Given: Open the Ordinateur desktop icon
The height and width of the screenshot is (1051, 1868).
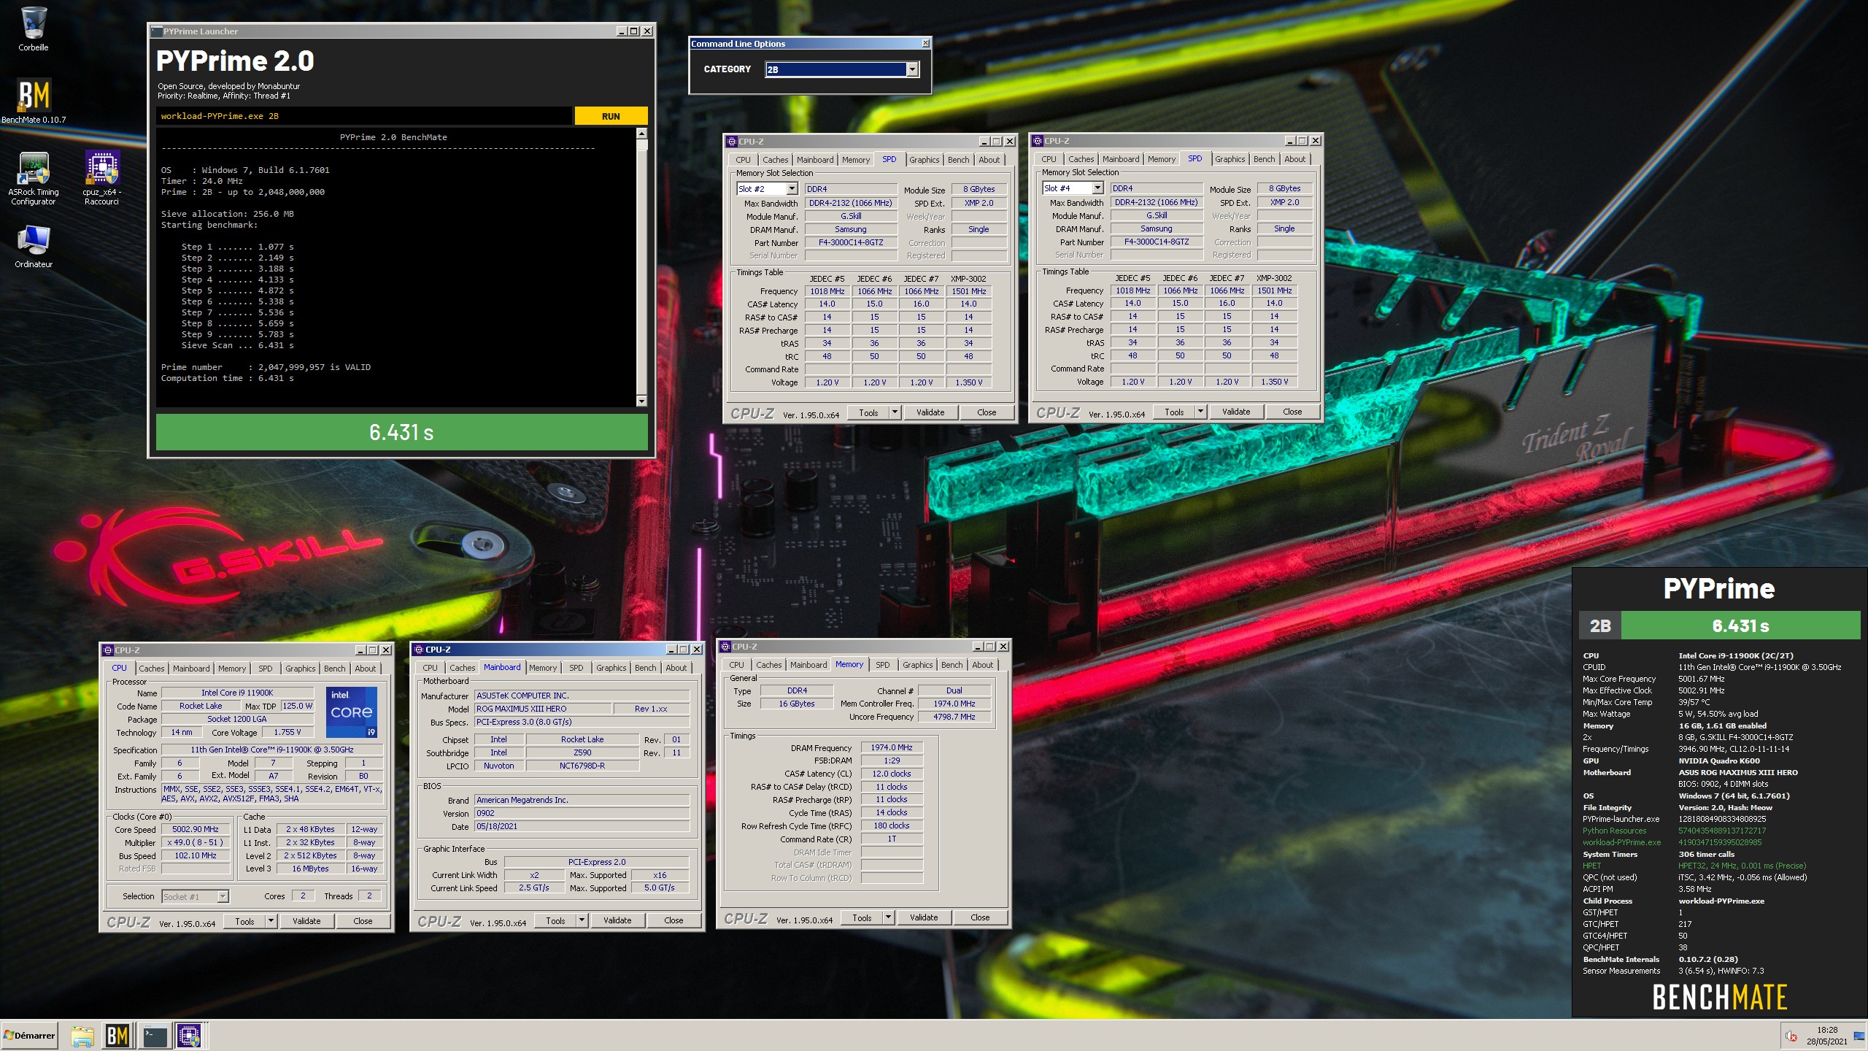Looking at the screenshot, I should click(34, 247).
